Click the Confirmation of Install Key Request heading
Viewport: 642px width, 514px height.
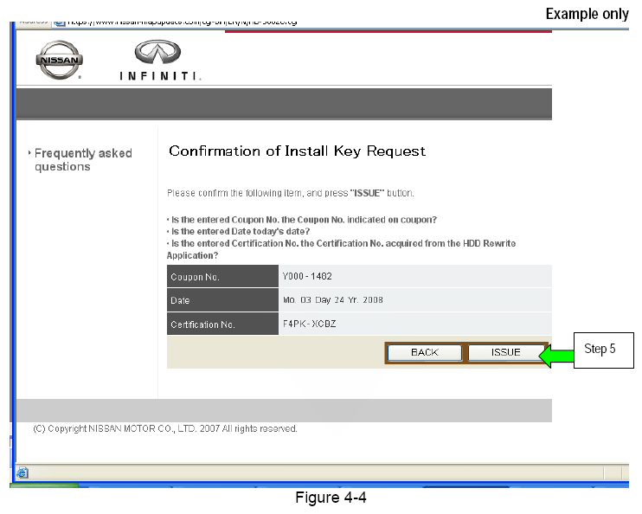coord(297,151)
